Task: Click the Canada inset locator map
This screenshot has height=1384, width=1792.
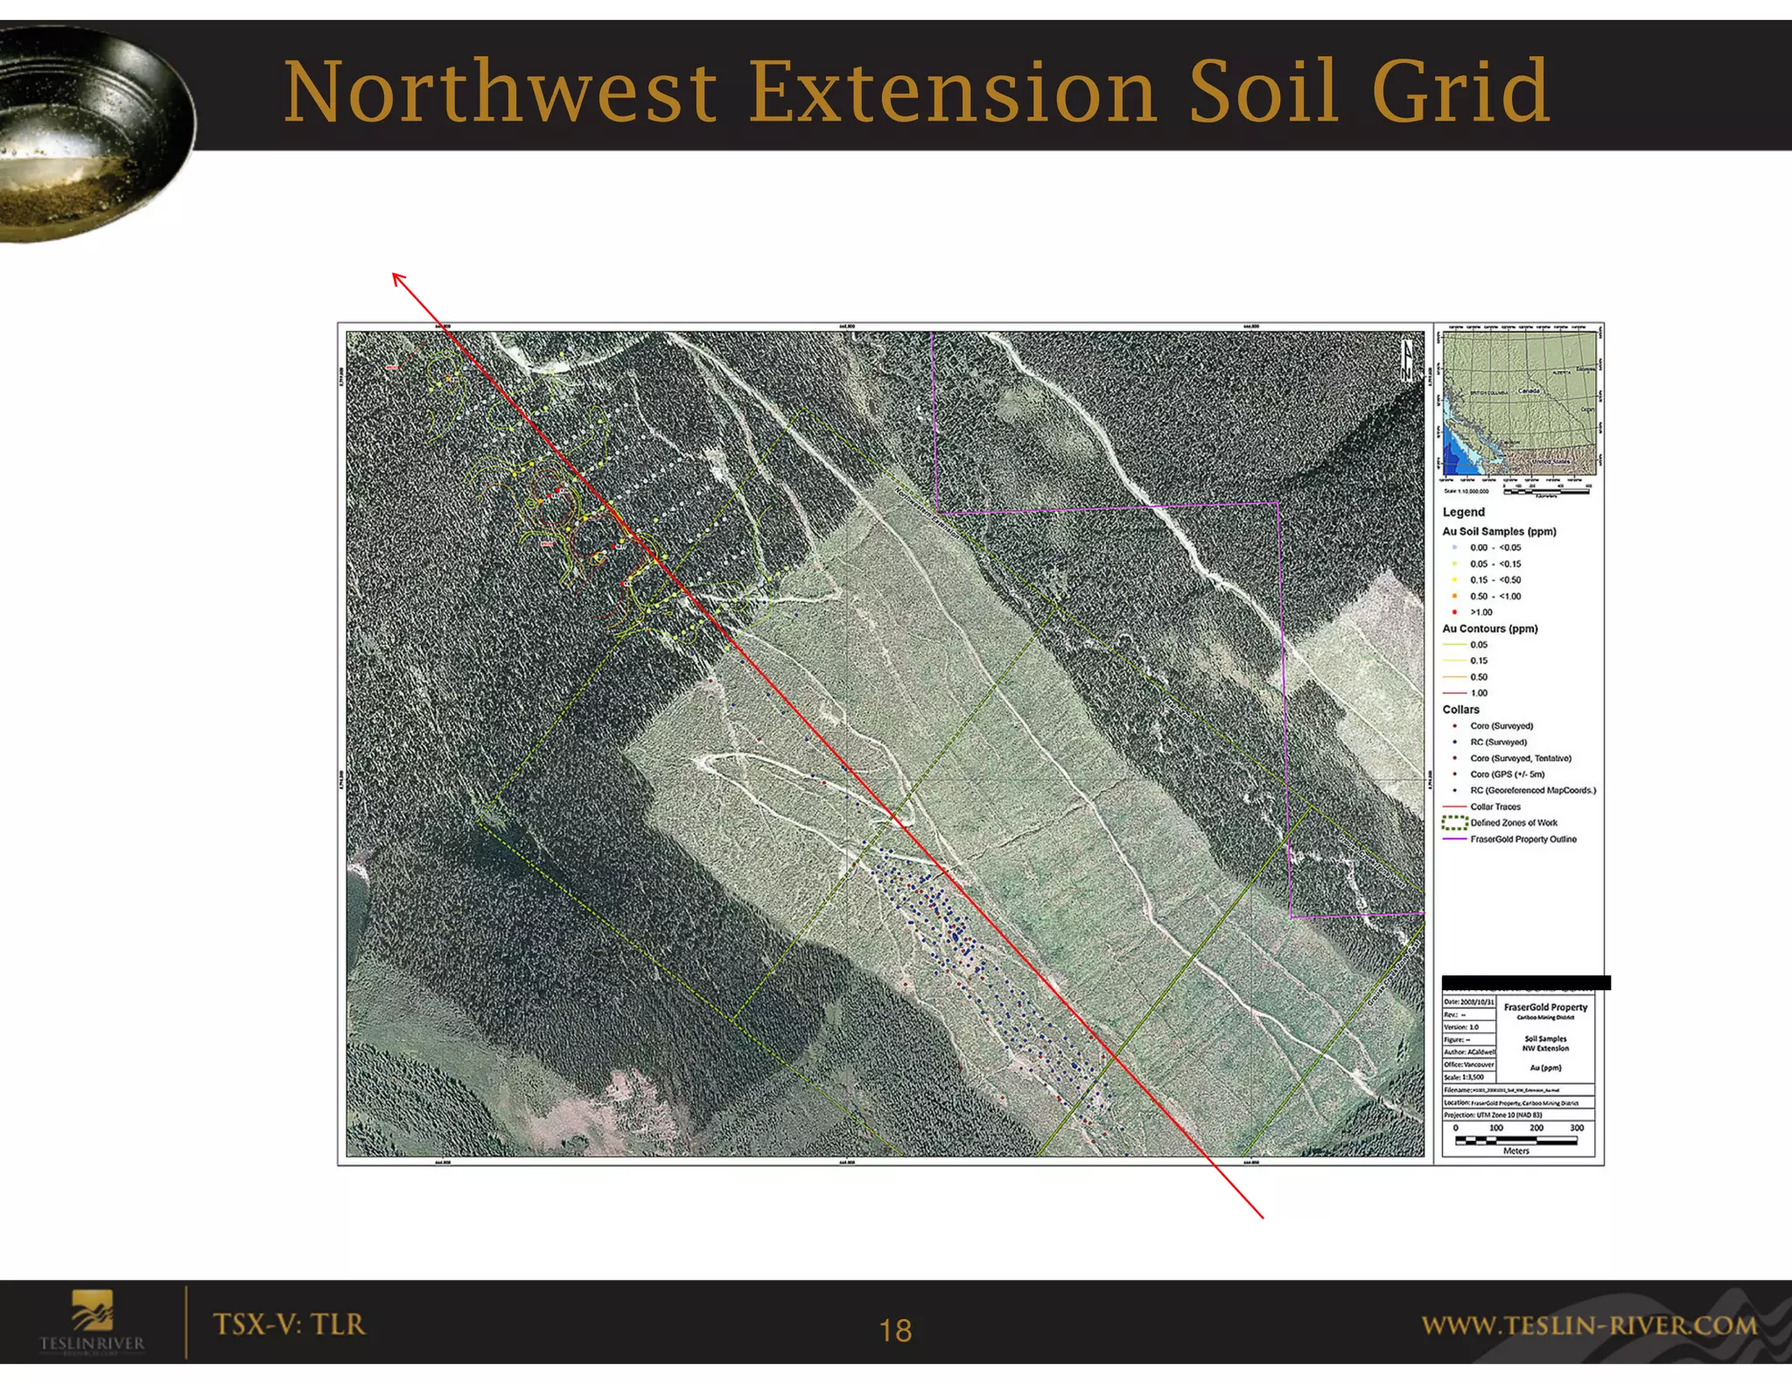Action: point(1519,402)
